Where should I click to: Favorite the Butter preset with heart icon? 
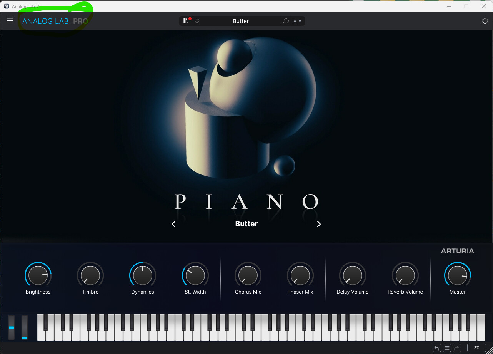[x=197, y=21]
